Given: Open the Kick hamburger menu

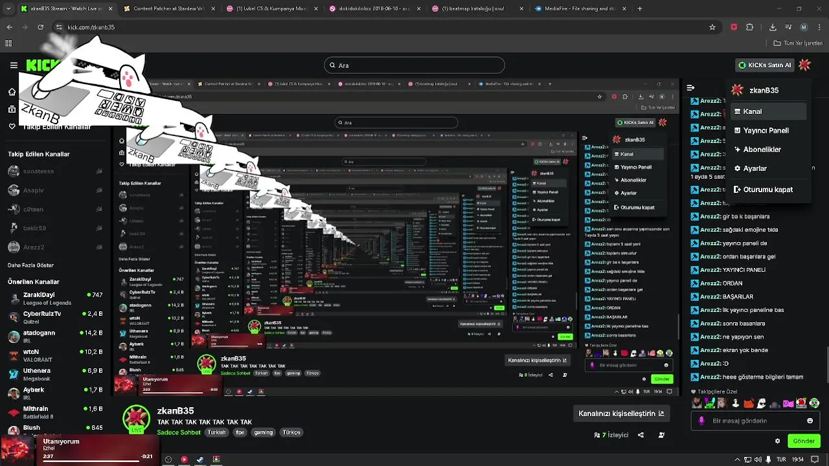Looking at the screenshot, I should 14,65.
